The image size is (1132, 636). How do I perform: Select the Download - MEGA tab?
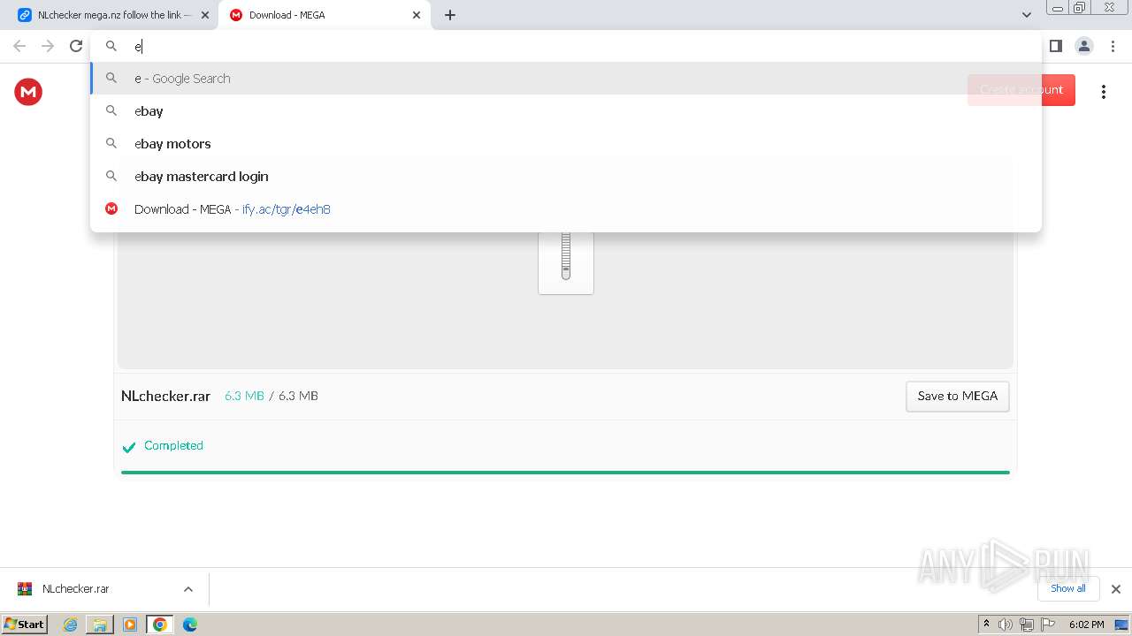[323, 15]
